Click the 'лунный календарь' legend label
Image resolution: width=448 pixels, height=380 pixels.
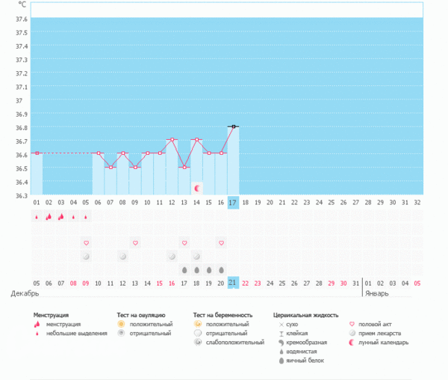(384, 342)
